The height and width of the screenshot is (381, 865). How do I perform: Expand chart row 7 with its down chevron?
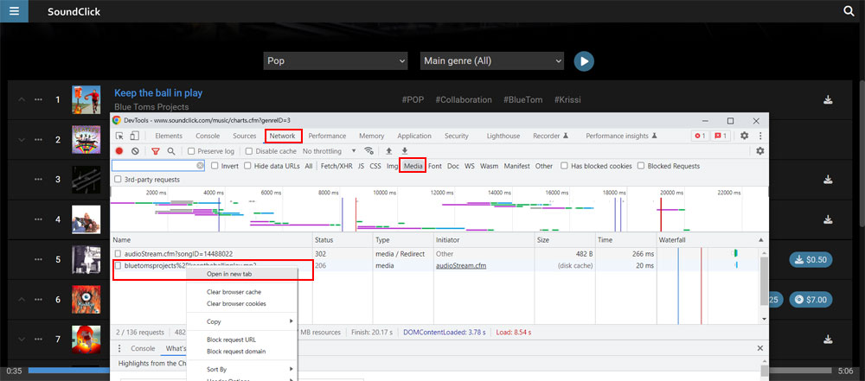pos(22,340)
